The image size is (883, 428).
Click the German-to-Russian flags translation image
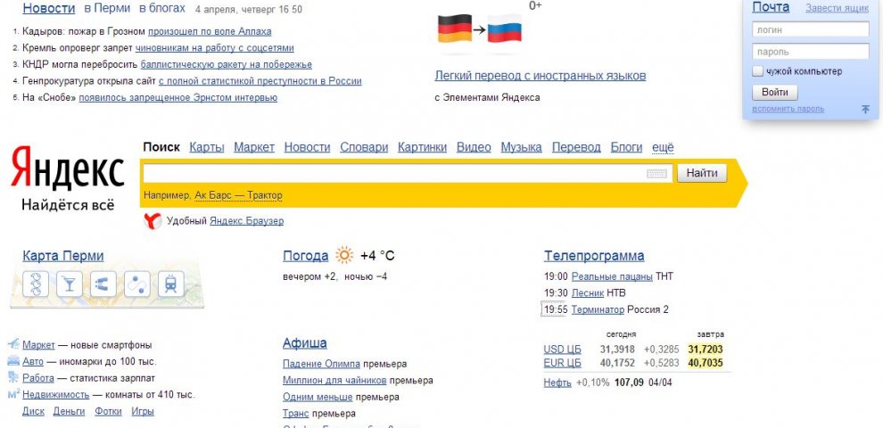[x=480, y=29]
